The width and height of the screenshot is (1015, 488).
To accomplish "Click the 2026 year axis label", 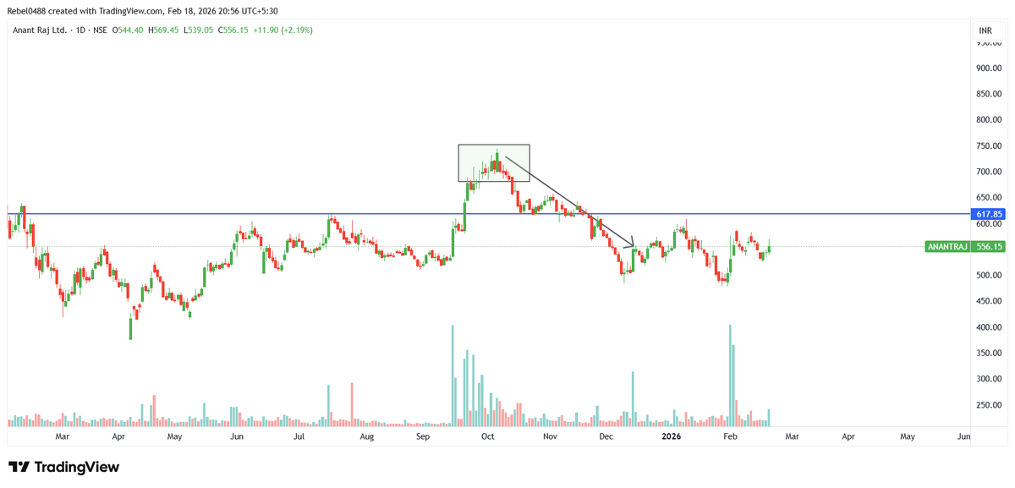I will pyautogui.click(x=672, y=437).
